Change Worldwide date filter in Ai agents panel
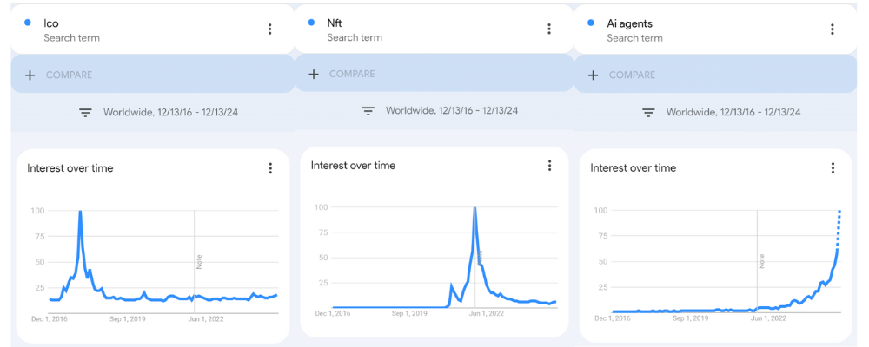 pos(733,113)
